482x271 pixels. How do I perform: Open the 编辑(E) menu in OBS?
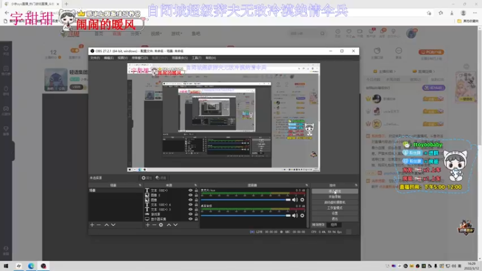[108, 58]
